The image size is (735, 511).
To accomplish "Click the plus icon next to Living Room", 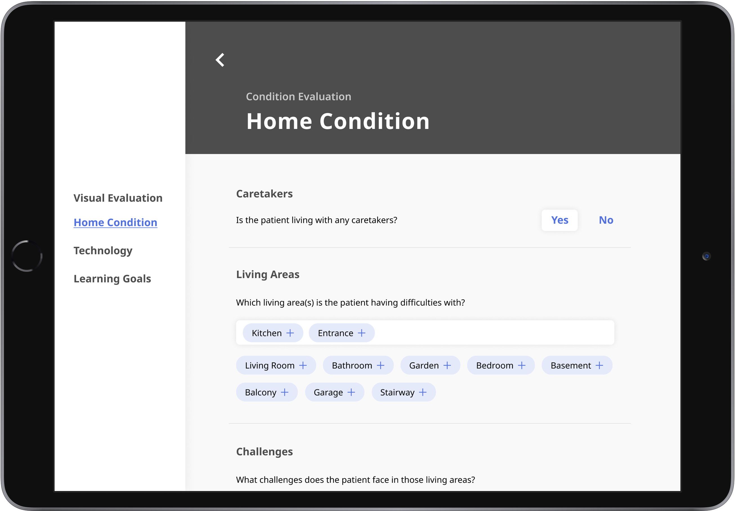I will tap(303, 365).
